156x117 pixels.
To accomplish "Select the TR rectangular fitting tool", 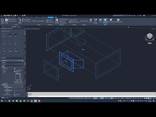I will (x=4, y=50).
